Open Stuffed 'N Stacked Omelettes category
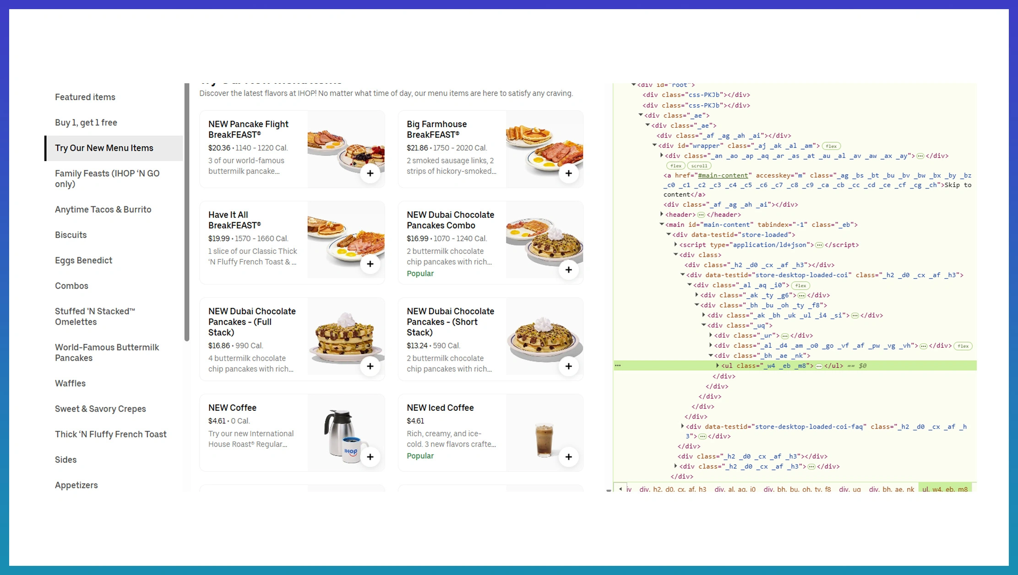 [95, 317]
